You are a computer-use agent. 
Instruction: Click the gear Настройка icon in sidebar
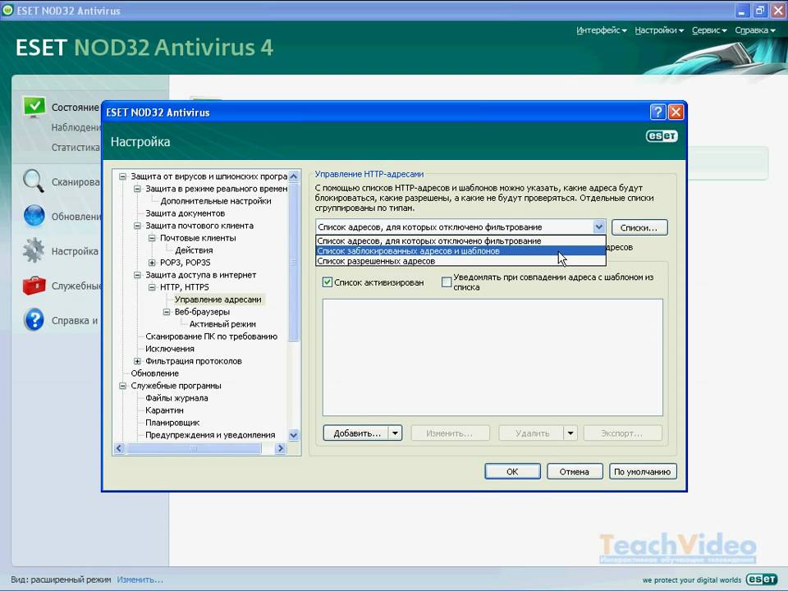(x=34, y=251)
